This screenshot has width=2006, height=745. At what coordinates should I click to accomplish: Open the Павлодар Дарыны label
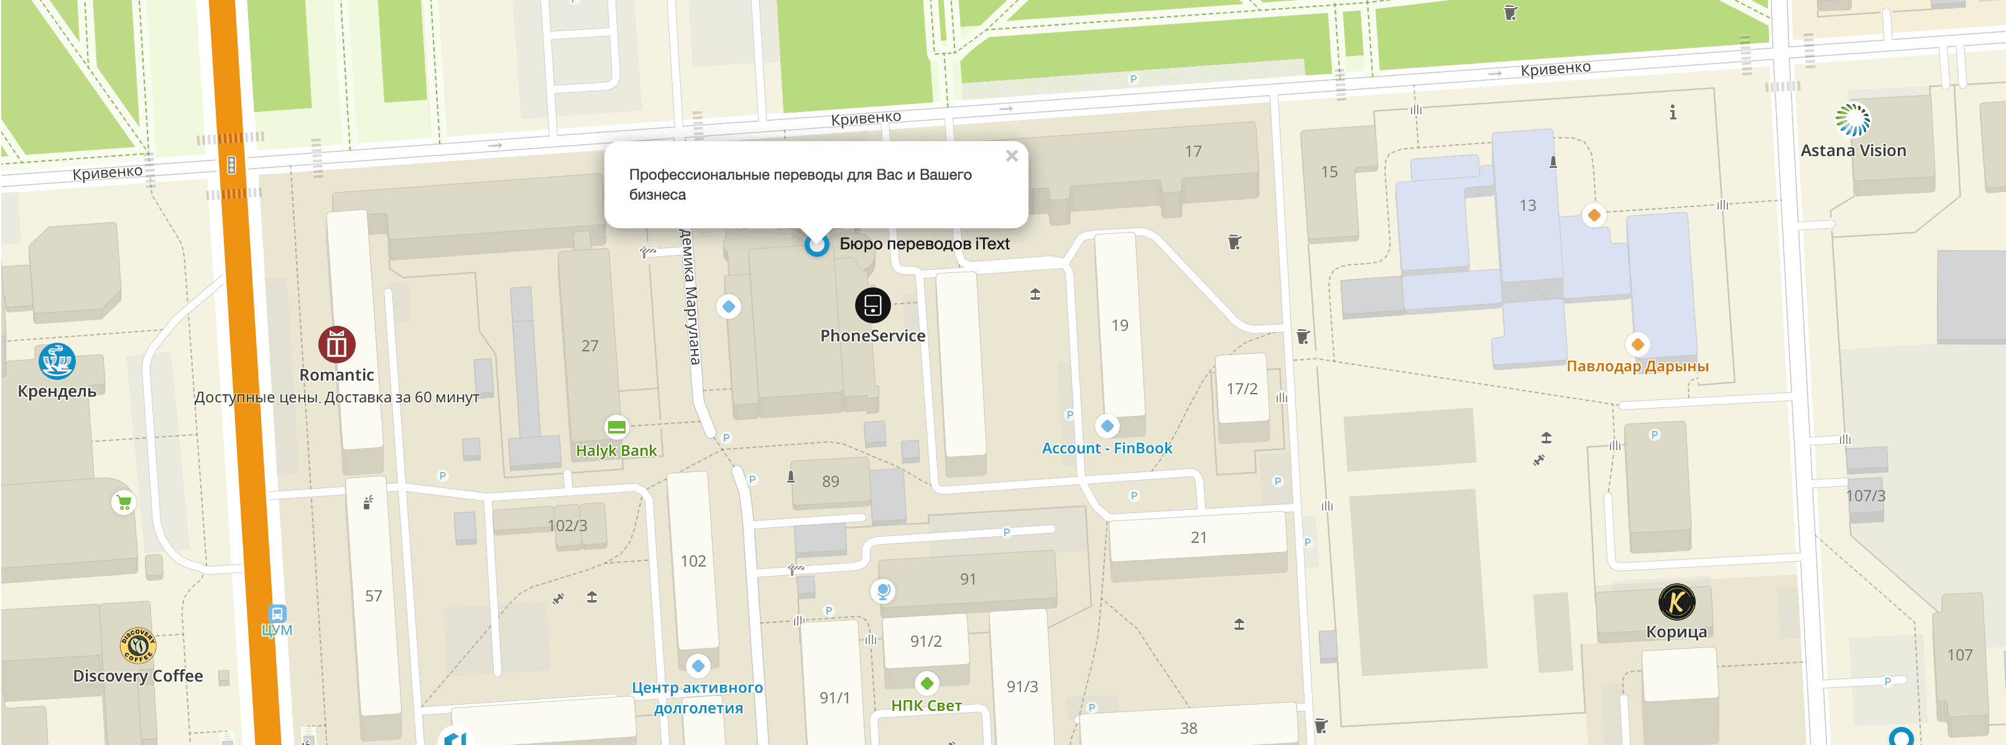click(x=1637, y=366)
